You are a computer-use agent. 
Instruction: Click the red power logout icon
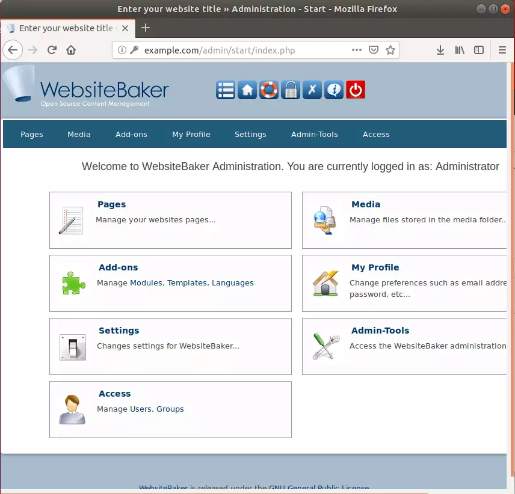tap(356, 90)
